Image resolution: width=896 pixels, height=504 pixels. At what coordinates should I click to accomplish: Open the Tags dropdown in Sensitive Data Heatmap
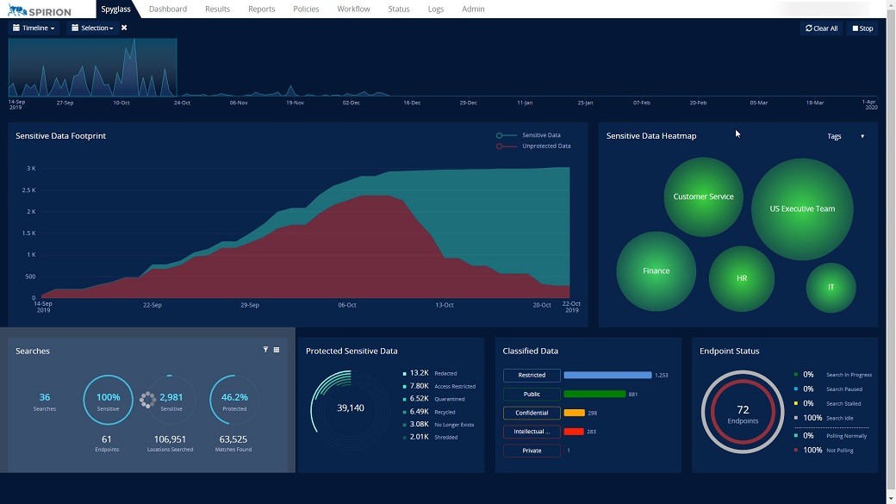coord(844,135)
